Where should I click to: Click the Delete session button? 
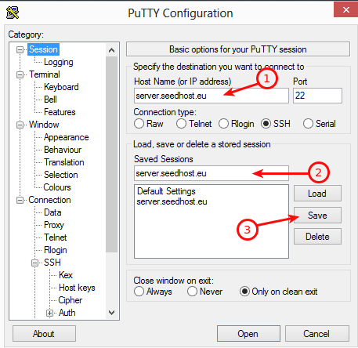(317, 237)
